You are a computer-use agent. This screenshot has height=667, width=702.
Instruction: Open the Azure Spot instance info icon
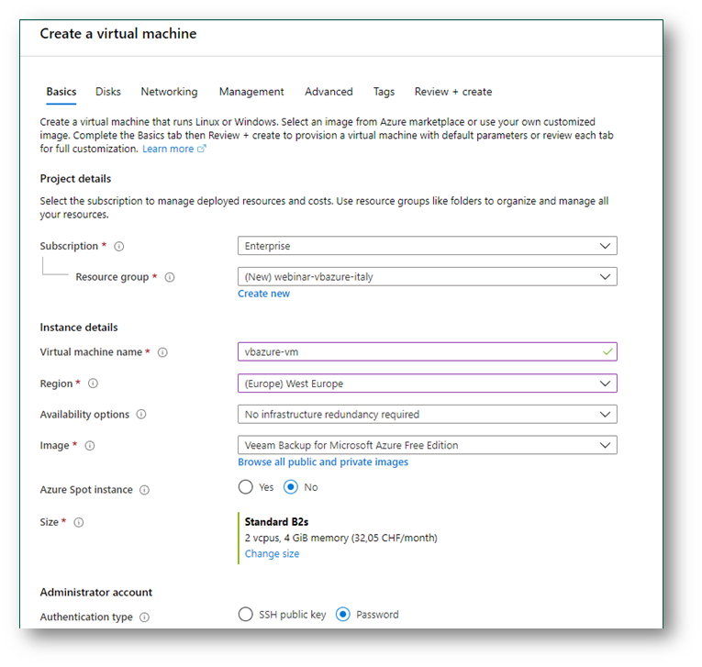[x=144, y=490]
